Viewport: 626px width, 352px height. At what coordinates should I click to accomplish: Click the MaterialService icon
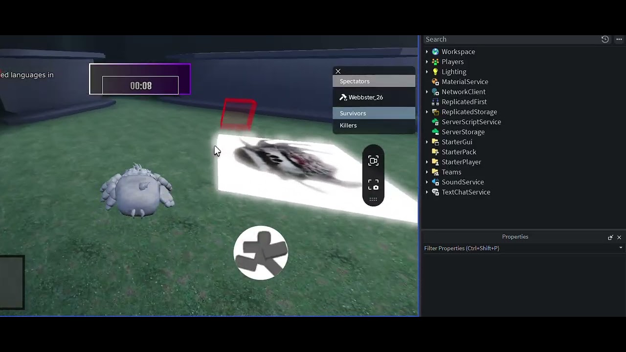[435, 82]
